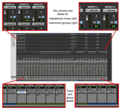
Task: Click the 'Bass' comment under Alan HP
Action: point(48,95)
